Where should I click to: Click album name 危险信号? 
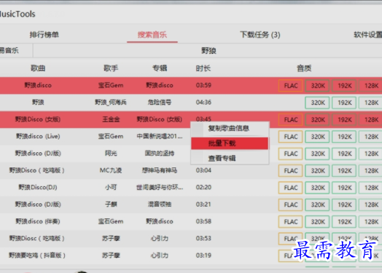pos(160,102)
